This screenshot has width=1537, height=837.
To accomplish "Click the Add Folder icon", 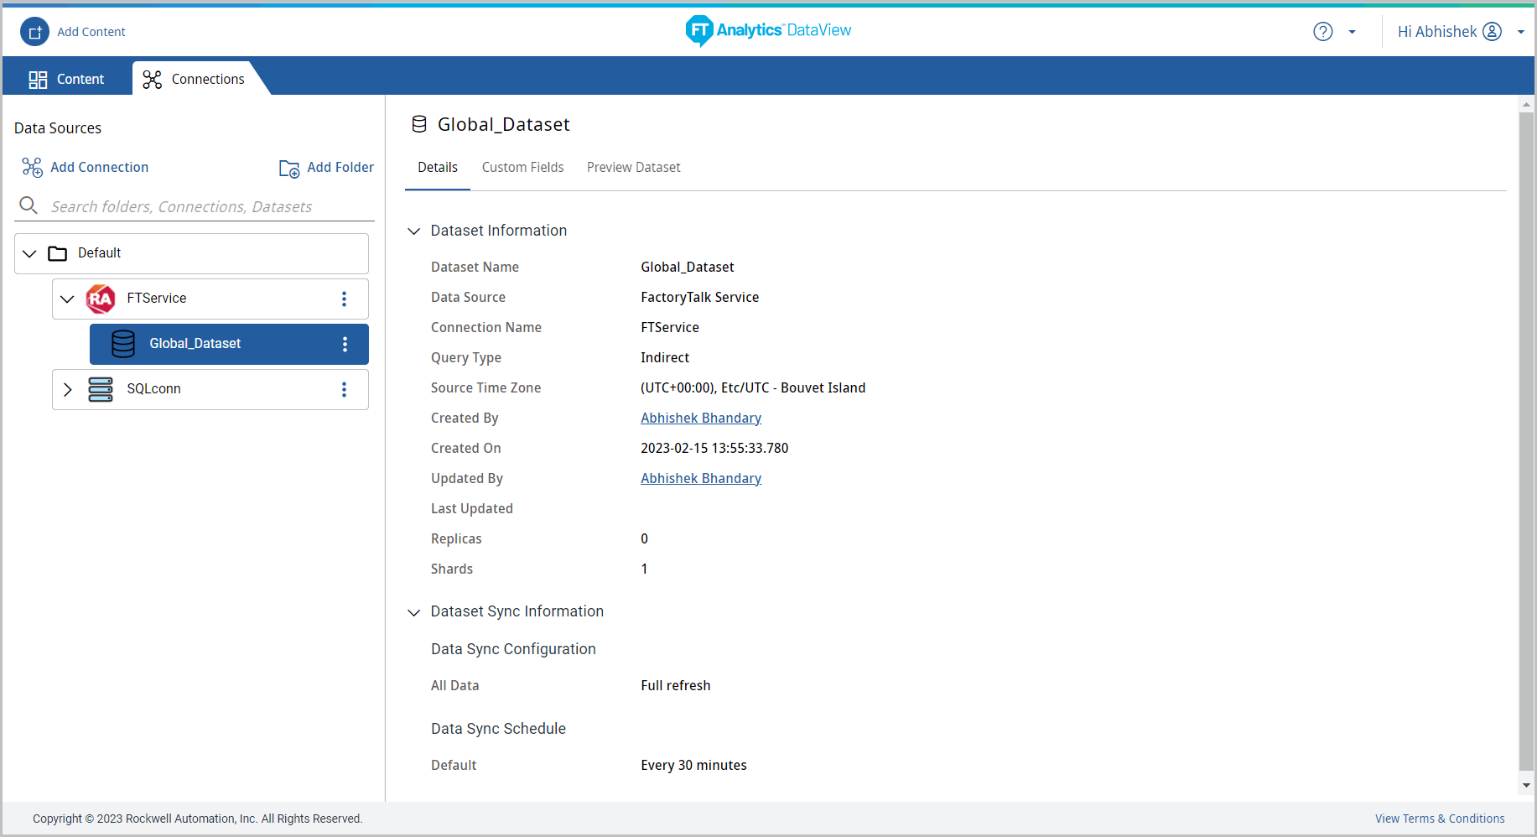I will (289, 169).
